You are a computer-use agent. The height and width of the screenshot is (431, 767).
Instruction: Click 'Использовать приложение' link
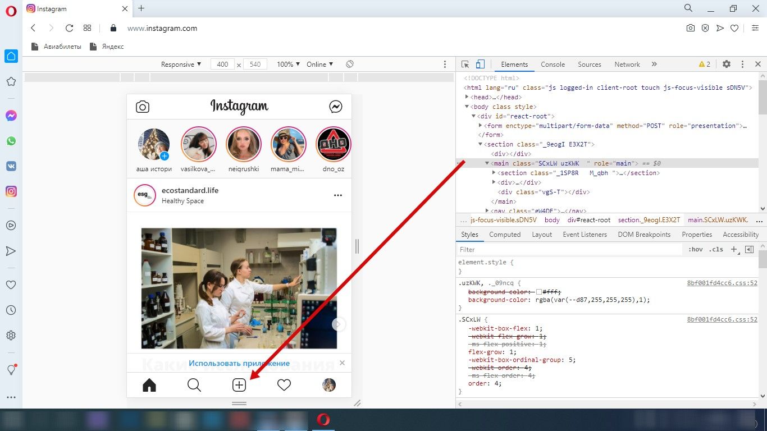pos(239,363)
